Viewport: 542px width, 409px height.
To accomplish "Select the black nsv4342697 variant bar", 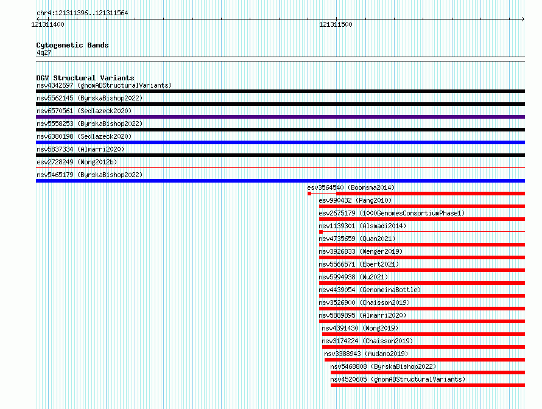I will (280, 91).
